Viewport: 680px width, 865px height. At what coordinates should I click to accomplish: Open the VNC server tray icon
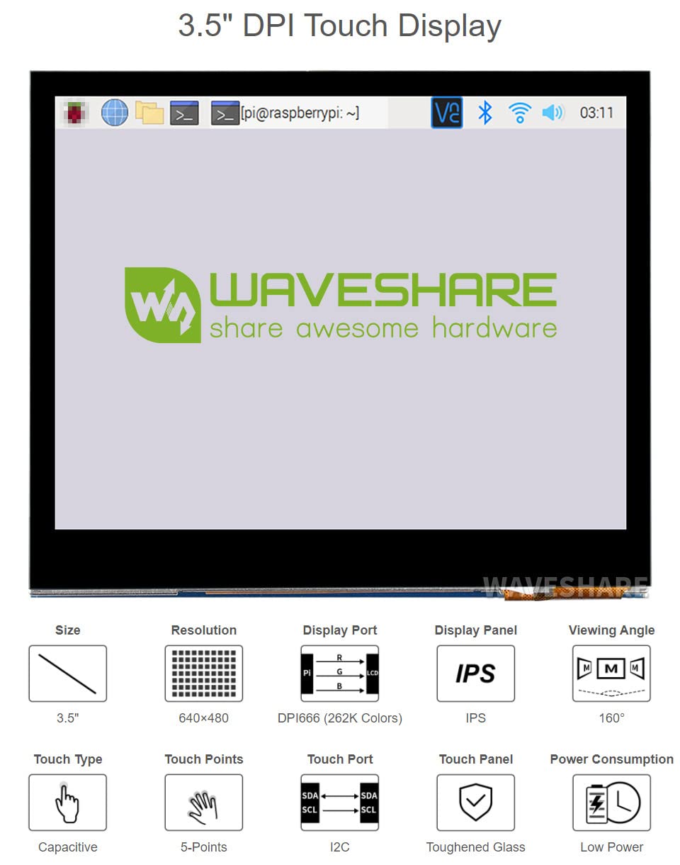click(x=447, y=113)
